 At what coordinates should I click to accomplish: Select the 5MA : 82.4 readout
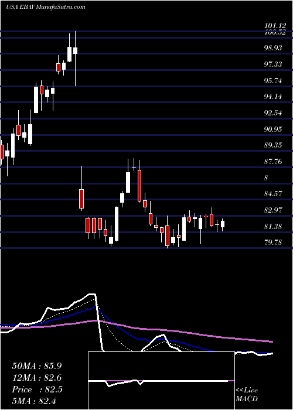coord(33,401)
